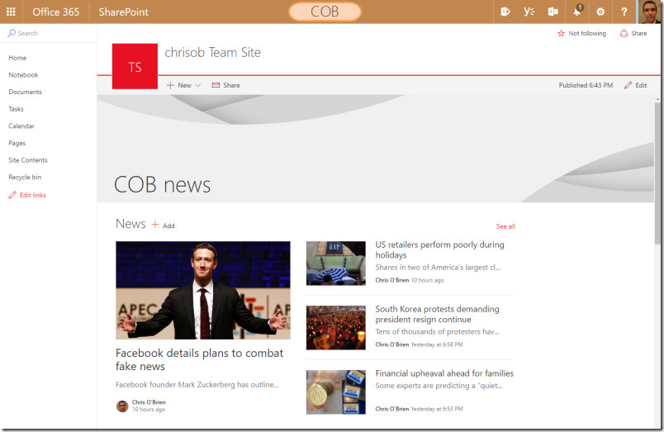
Task: Open the Outlook icon in the header
Action: (553, 12)
